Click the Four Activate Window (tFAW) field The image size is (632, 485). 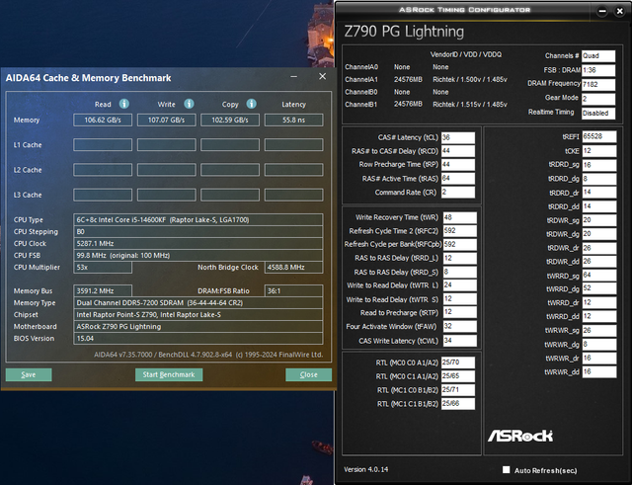point(460,327)
